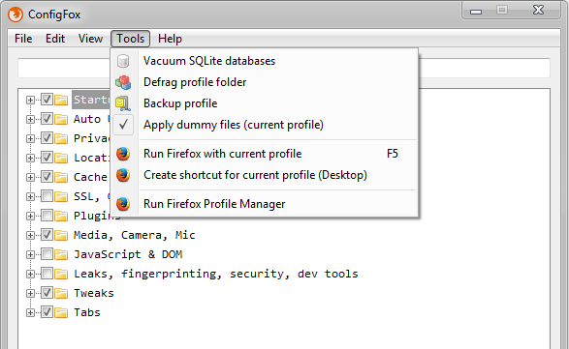
Task: Click the folder icon of Tabs
Action: [x=61, y=312]
